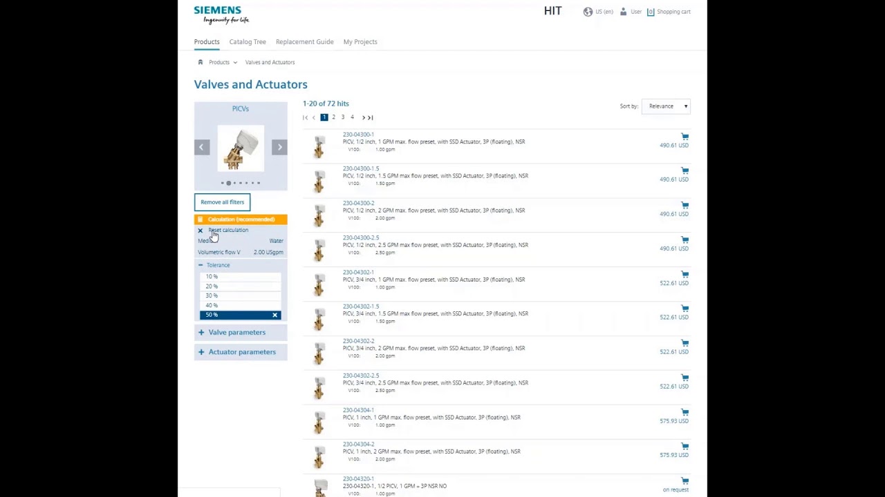Open the User account icon

623,12
